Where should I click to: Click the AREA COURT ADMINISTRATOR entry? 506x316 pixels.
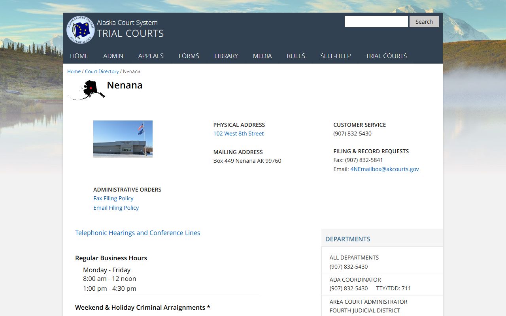[368, 302]
